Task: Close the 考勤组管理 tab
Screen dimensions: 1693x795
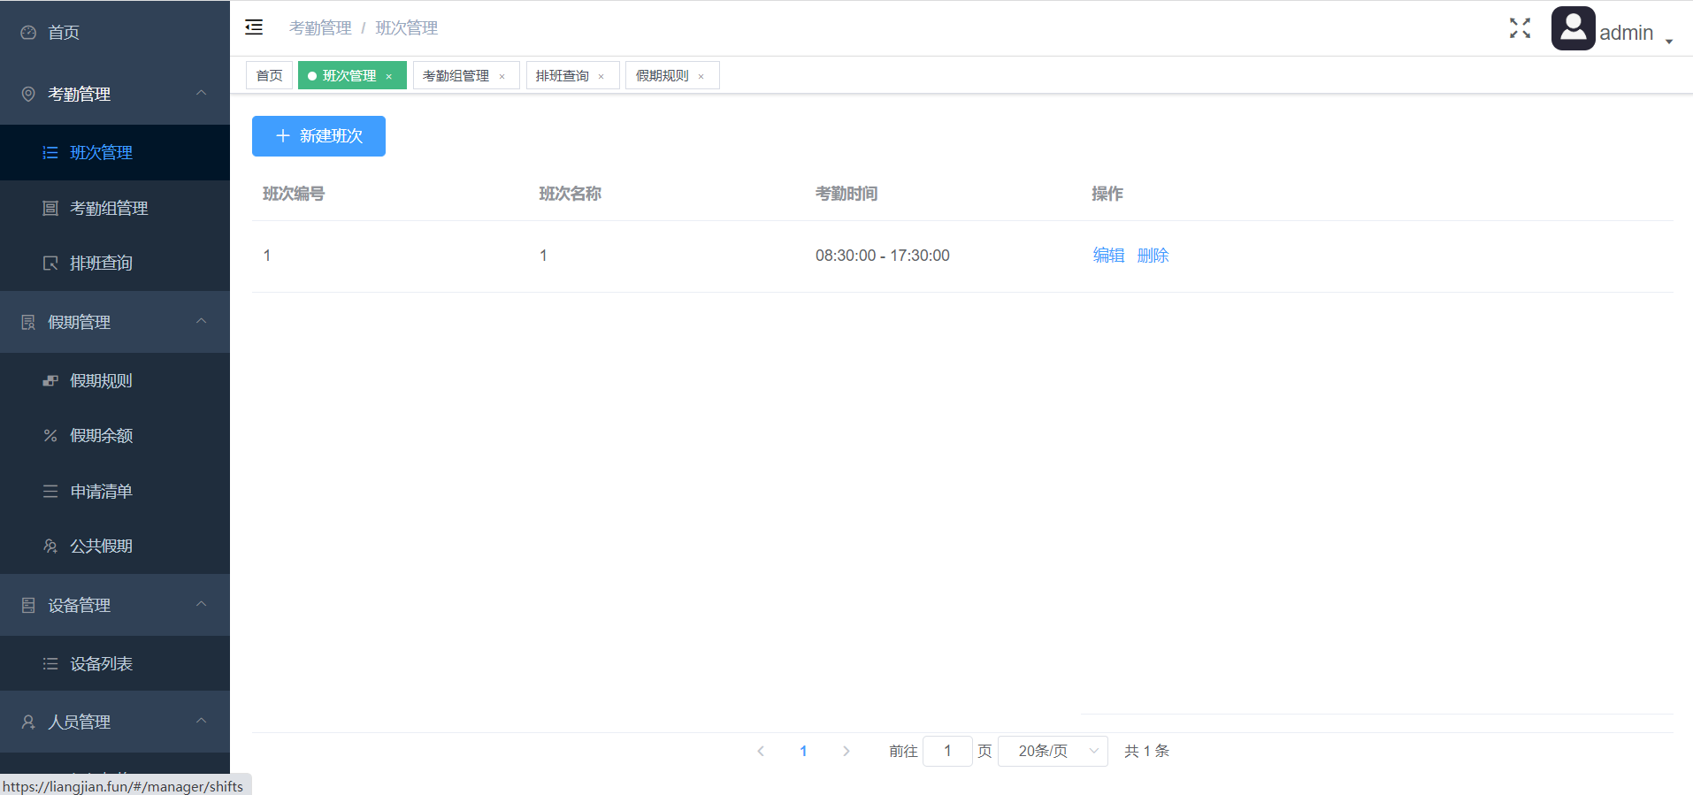Action: (502, 76)
